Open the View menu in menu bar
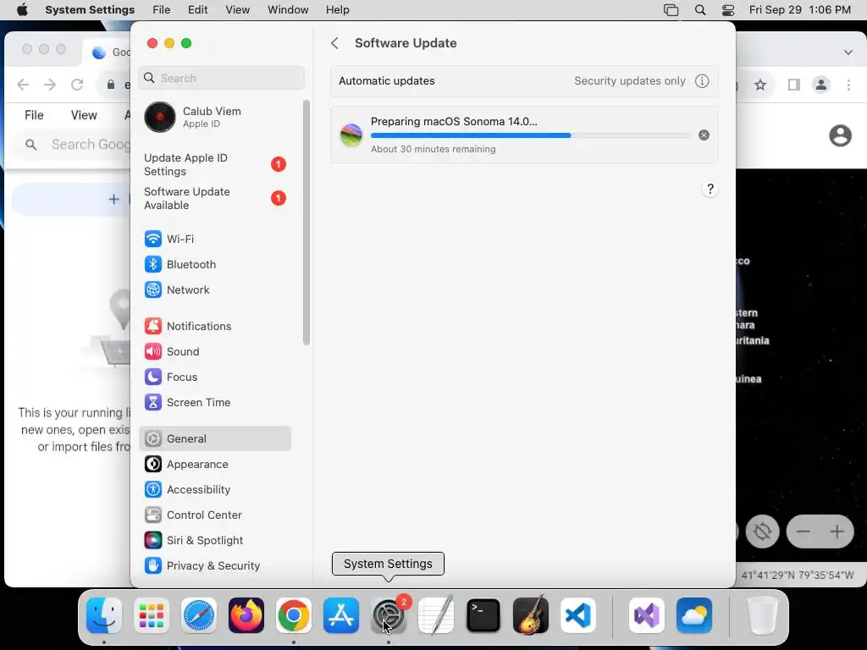 [x=237, y=10]
